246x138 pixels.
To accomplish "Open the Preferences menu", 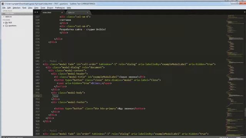I will coord(60,8).
